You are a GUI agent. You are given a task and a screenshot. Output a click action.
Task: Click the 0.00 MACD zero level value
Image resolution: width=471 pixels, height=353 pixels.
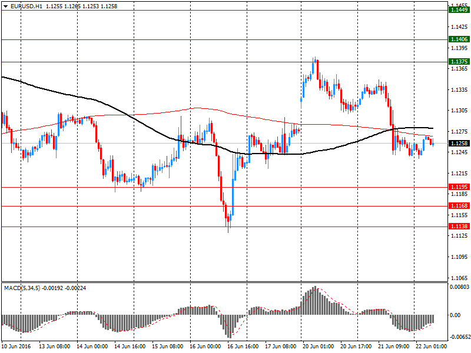pyautogui.click(x=455, y=315)
